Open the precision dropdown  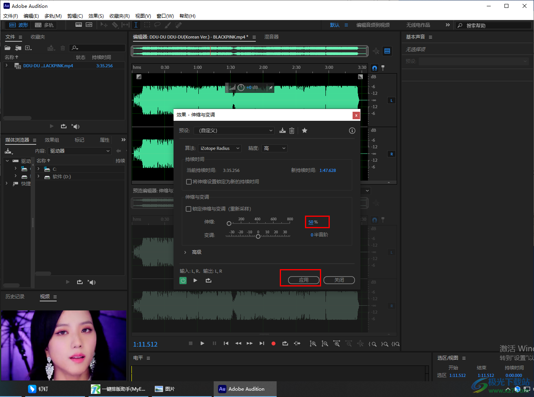pos(275,148)
